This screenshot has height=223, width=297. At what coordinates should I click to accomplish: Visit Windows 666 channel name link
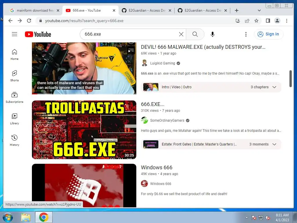(x=161, y=184)
